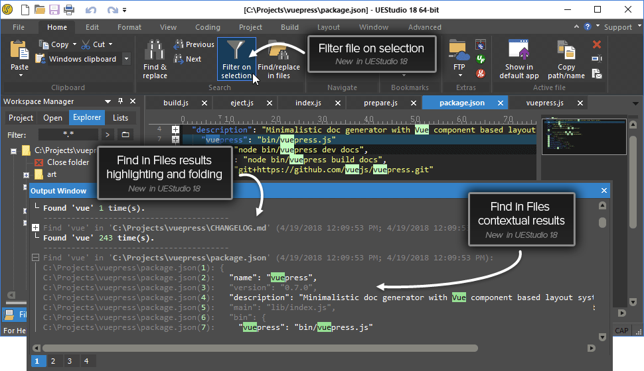Screen dimensions: 644x371
Task: Click the Filter input field
Action: 68,134
